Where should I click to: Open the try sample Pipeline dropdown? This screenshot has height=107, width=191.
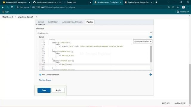(x=143, y=41)
